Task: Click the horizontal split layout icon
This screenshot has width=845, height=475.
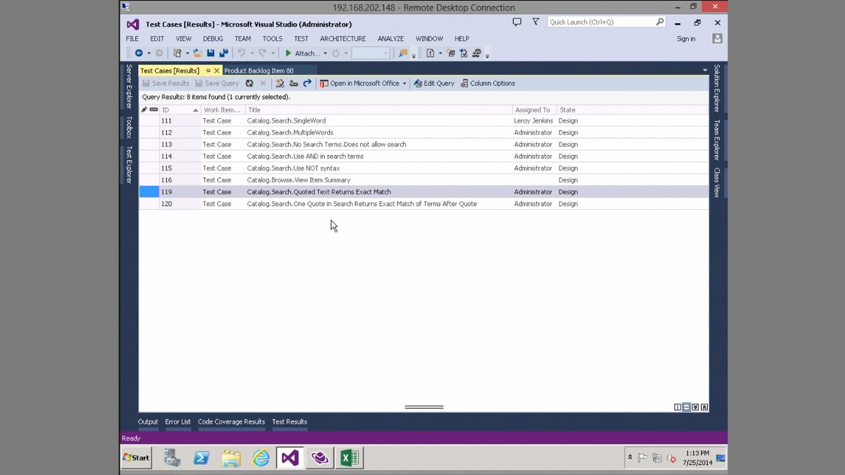Action: 687,407
